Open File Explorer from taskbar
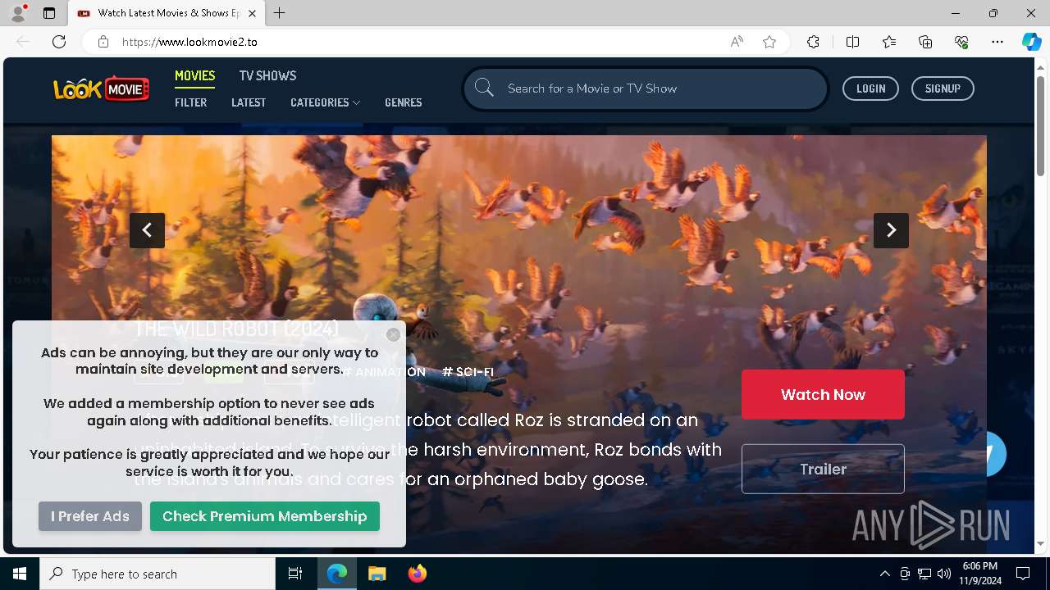 click(377, 574)
